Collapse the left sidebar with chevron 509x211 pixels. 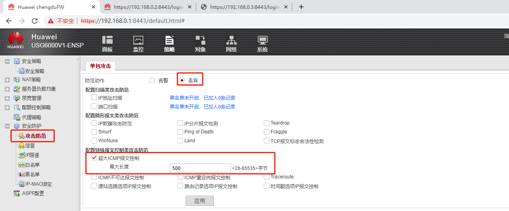point(78,59)
